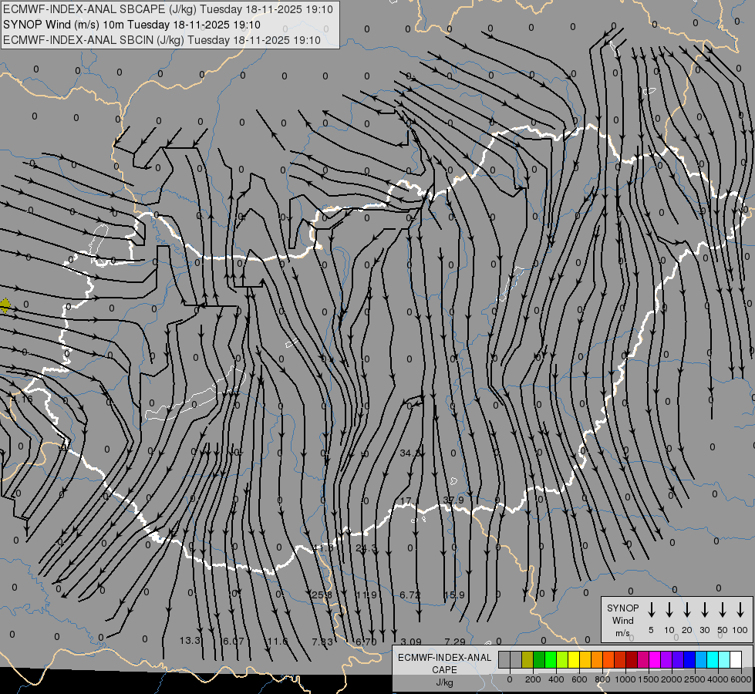Click the 100 m/s wind arrow in legend
Image resolution: width=755 pixels, height=694 pixels.
(740, 609)
